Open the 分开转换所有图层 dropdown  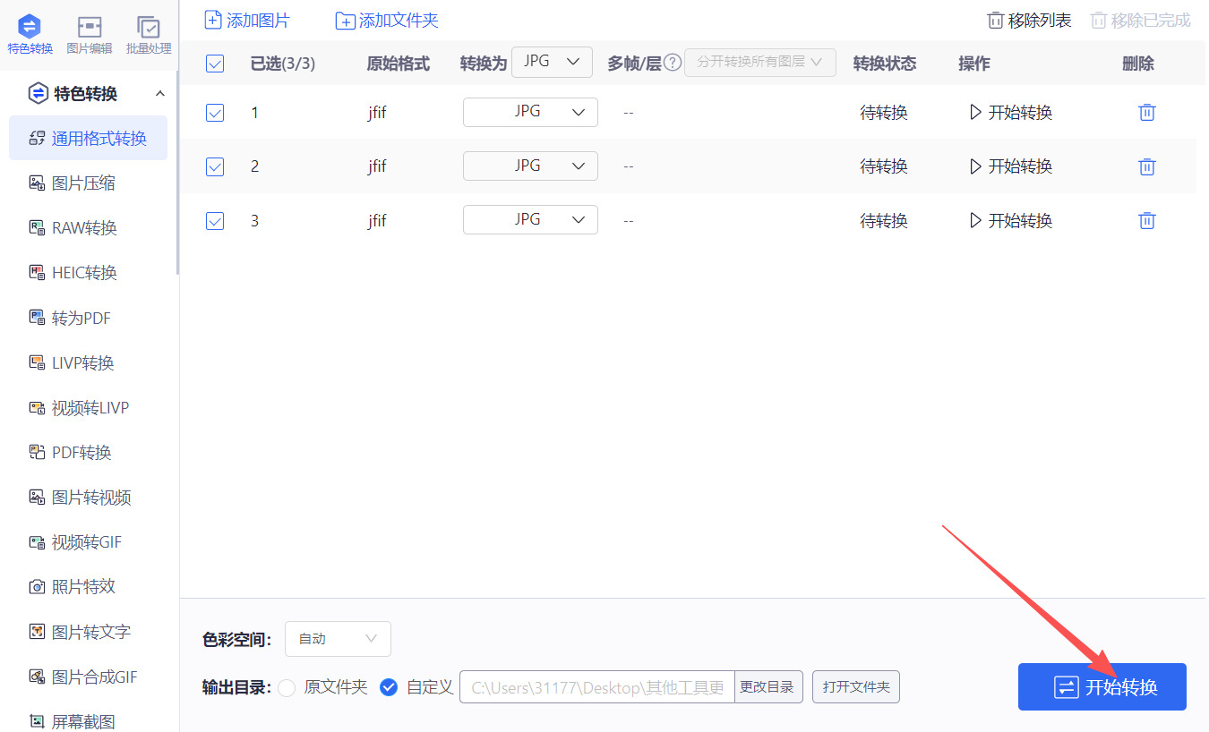point(760,63)
